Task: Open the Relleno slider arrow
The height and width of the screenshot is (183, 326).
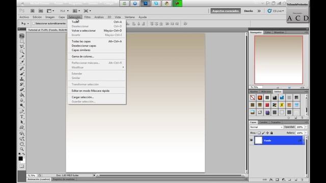Action: tap(306, 133)
